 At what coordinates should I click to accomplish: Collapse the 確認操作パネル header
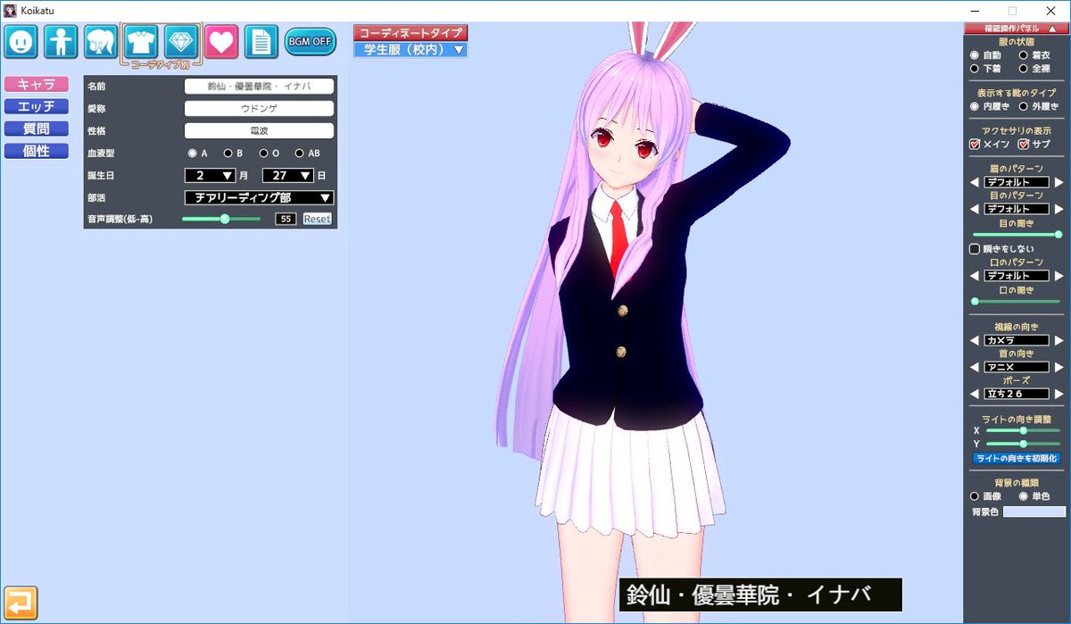pyautogui.click(x=1017, y=29)
